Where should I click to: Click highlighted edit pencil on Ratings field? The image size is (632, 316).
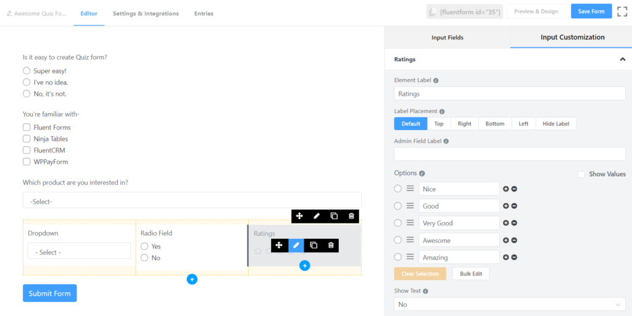[x=296, y=245]
